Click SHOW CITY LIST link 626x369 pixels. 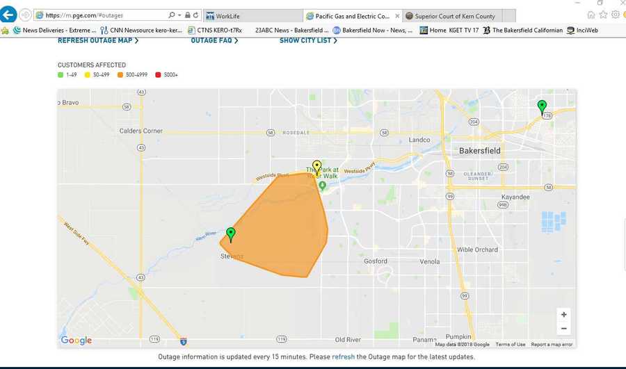[x=308, y=40]
